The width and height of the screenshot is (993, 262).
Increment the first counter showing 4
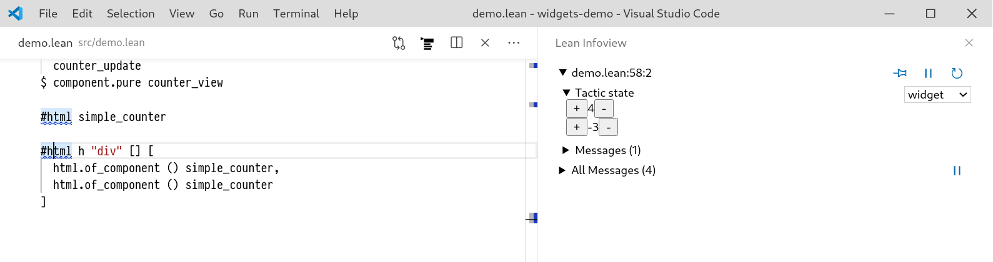[576, 109]
